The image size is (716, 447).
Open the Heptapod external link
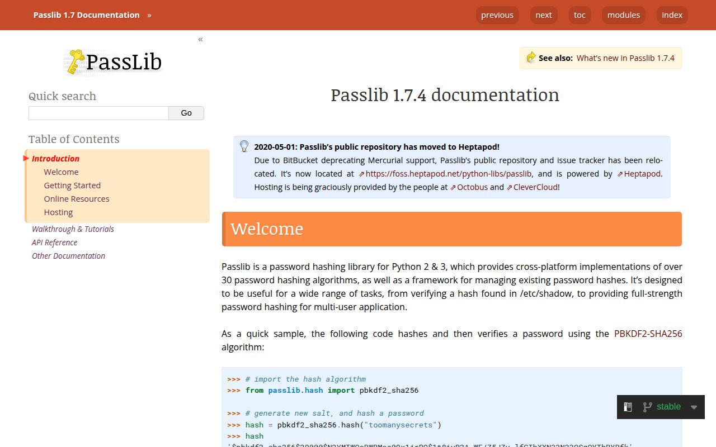tap(639, 174)
